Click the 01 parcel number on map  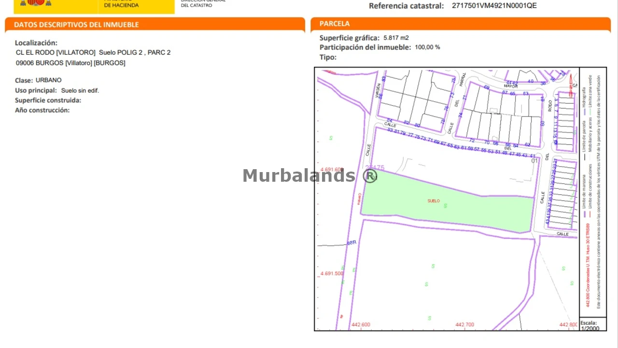pyautogui.click(x=534, y=161)
